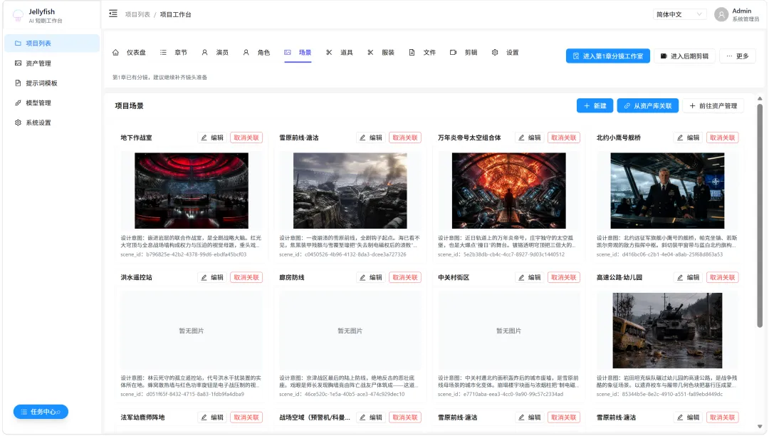Click 前往资产管理 button
This screenshot has width=769, height=436.
(x=713, y=106)
